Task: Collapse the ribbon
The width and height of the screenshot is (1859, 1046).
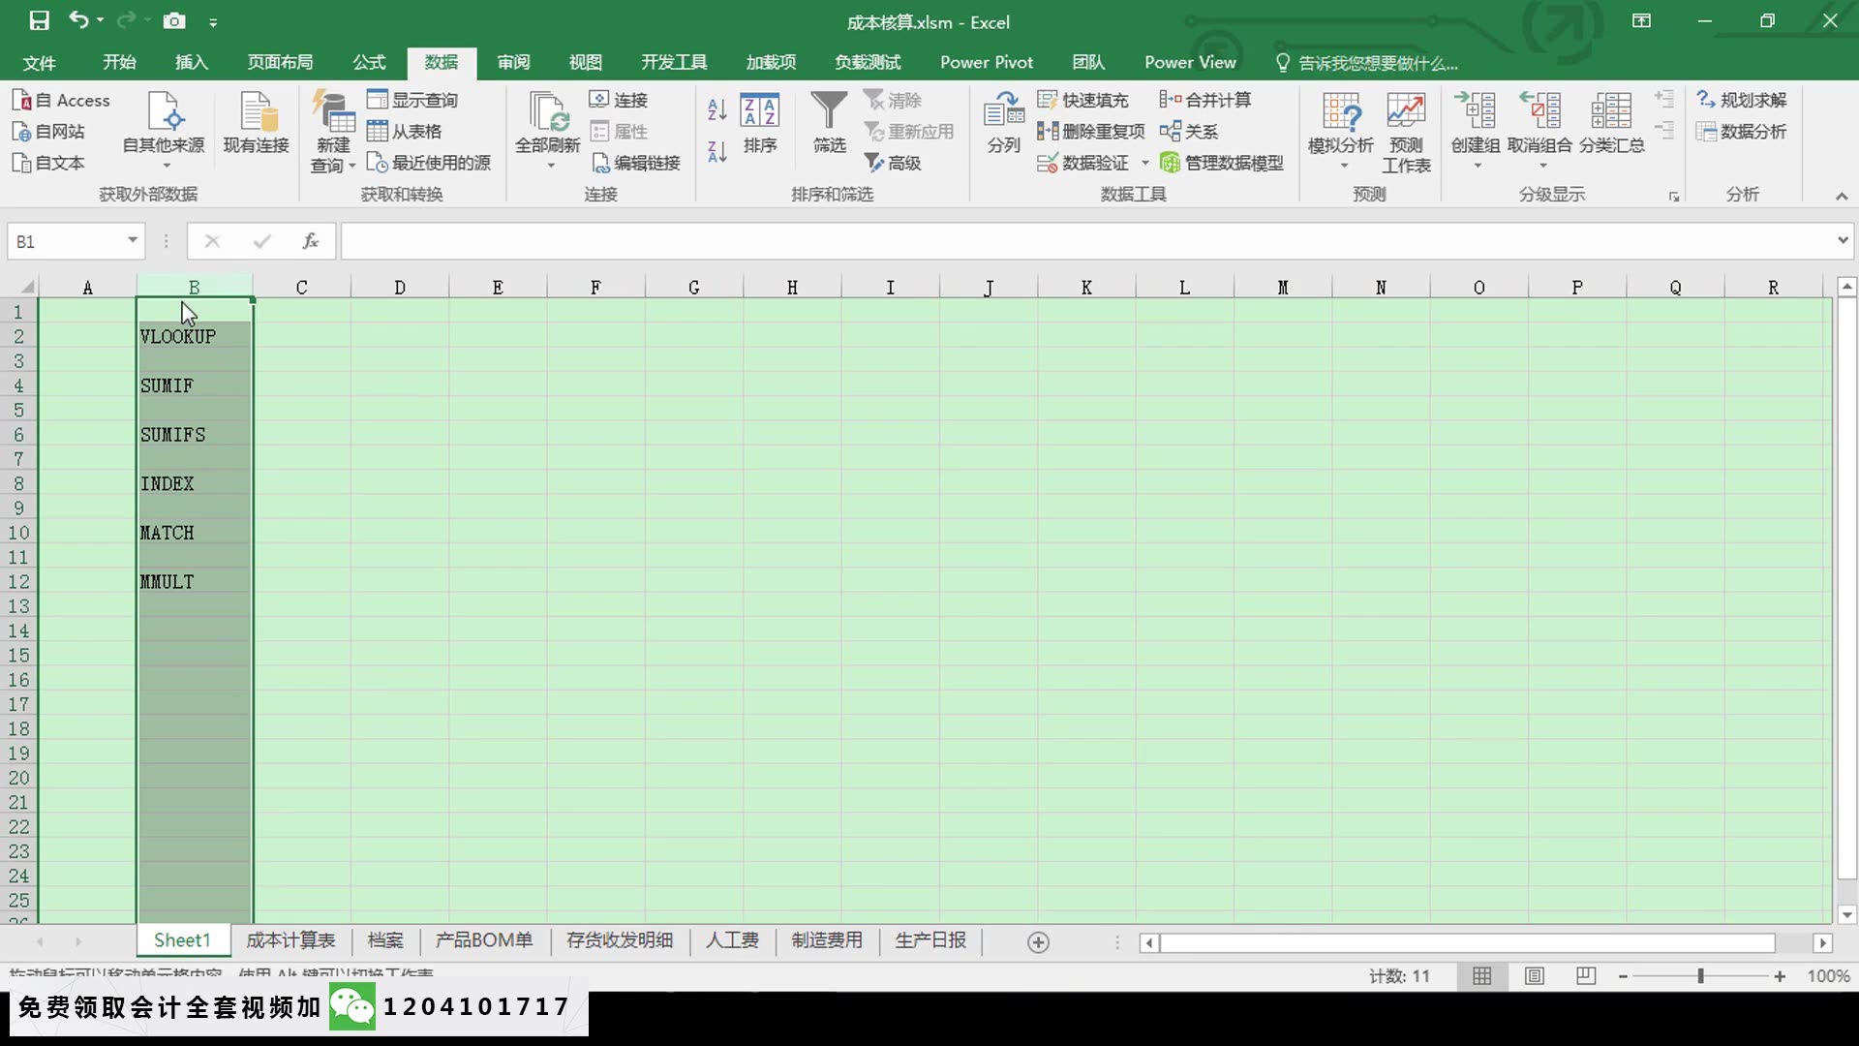Action: click(1841, 196)
